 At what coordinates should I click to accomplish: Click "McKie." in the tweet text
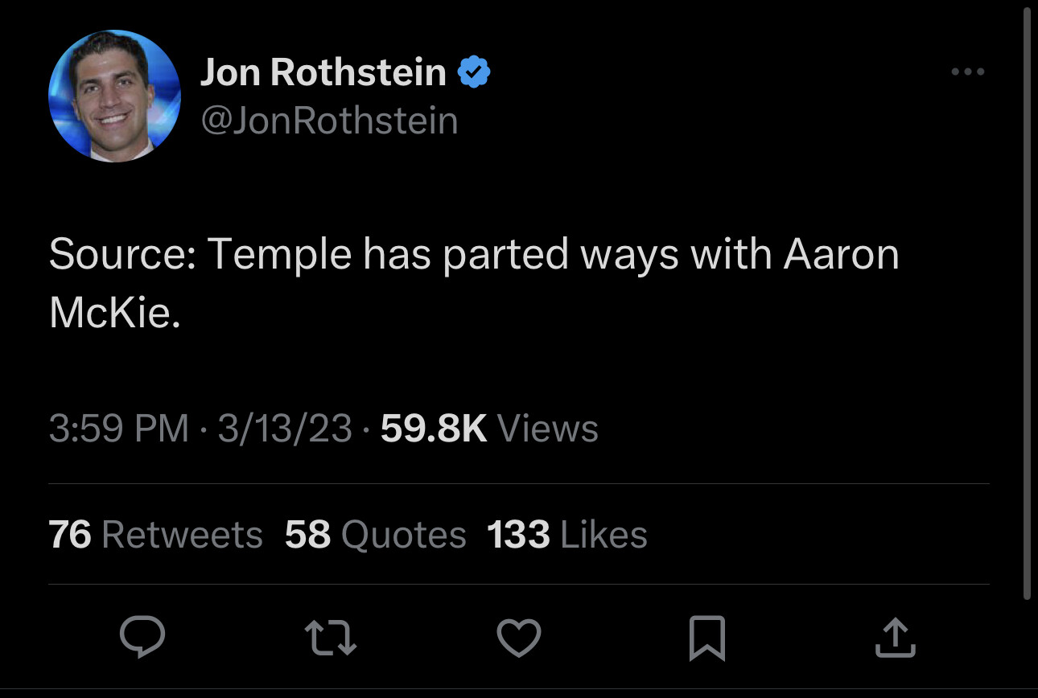114,313
